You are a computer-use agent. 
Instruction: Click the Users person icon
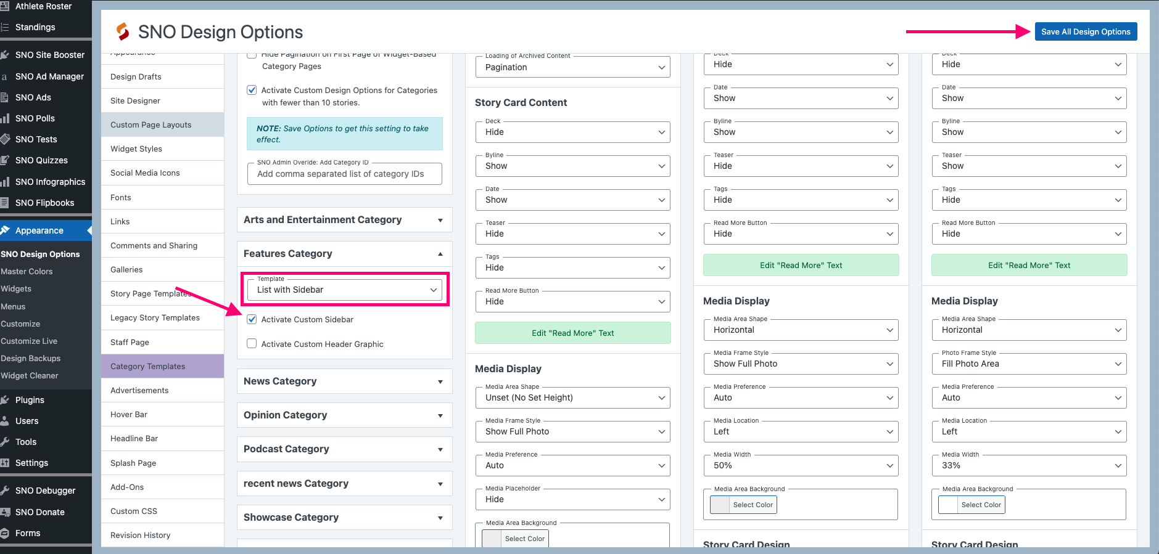(x=5, y=421)
